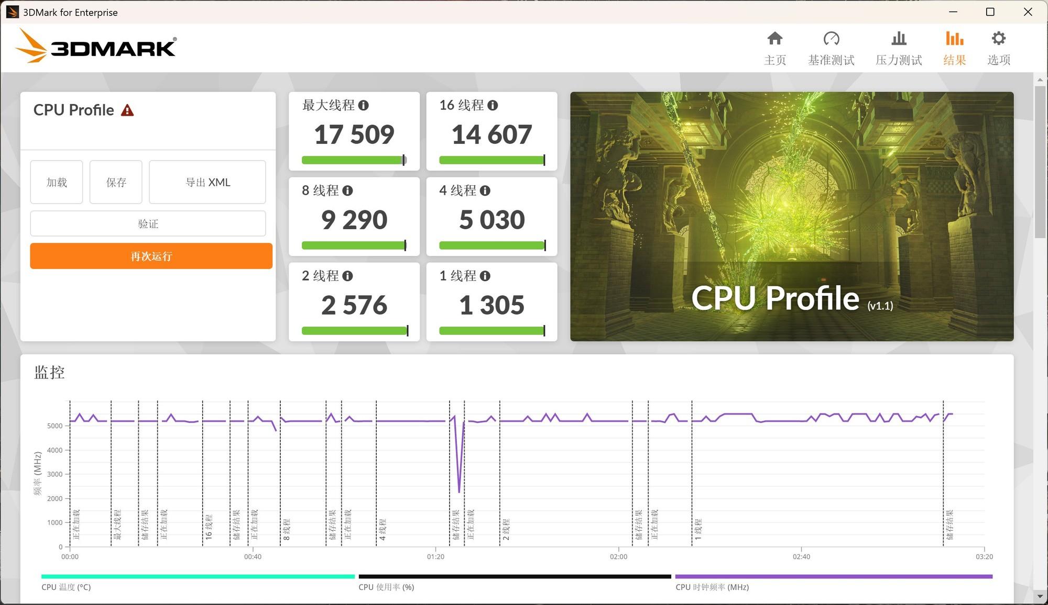1048x605 pixels.
Task: Click the 5000 tick on the 频率 (MHz) axis
Action: (54, 426)
